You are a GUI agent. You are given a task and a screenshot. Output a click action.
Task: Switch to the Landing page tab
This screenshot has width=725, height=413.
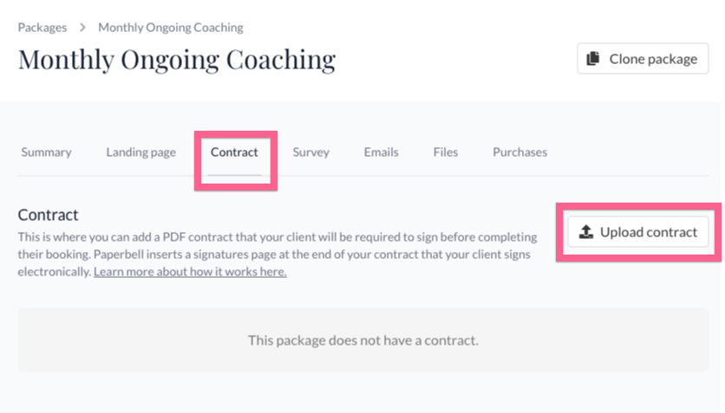[141, 152]
